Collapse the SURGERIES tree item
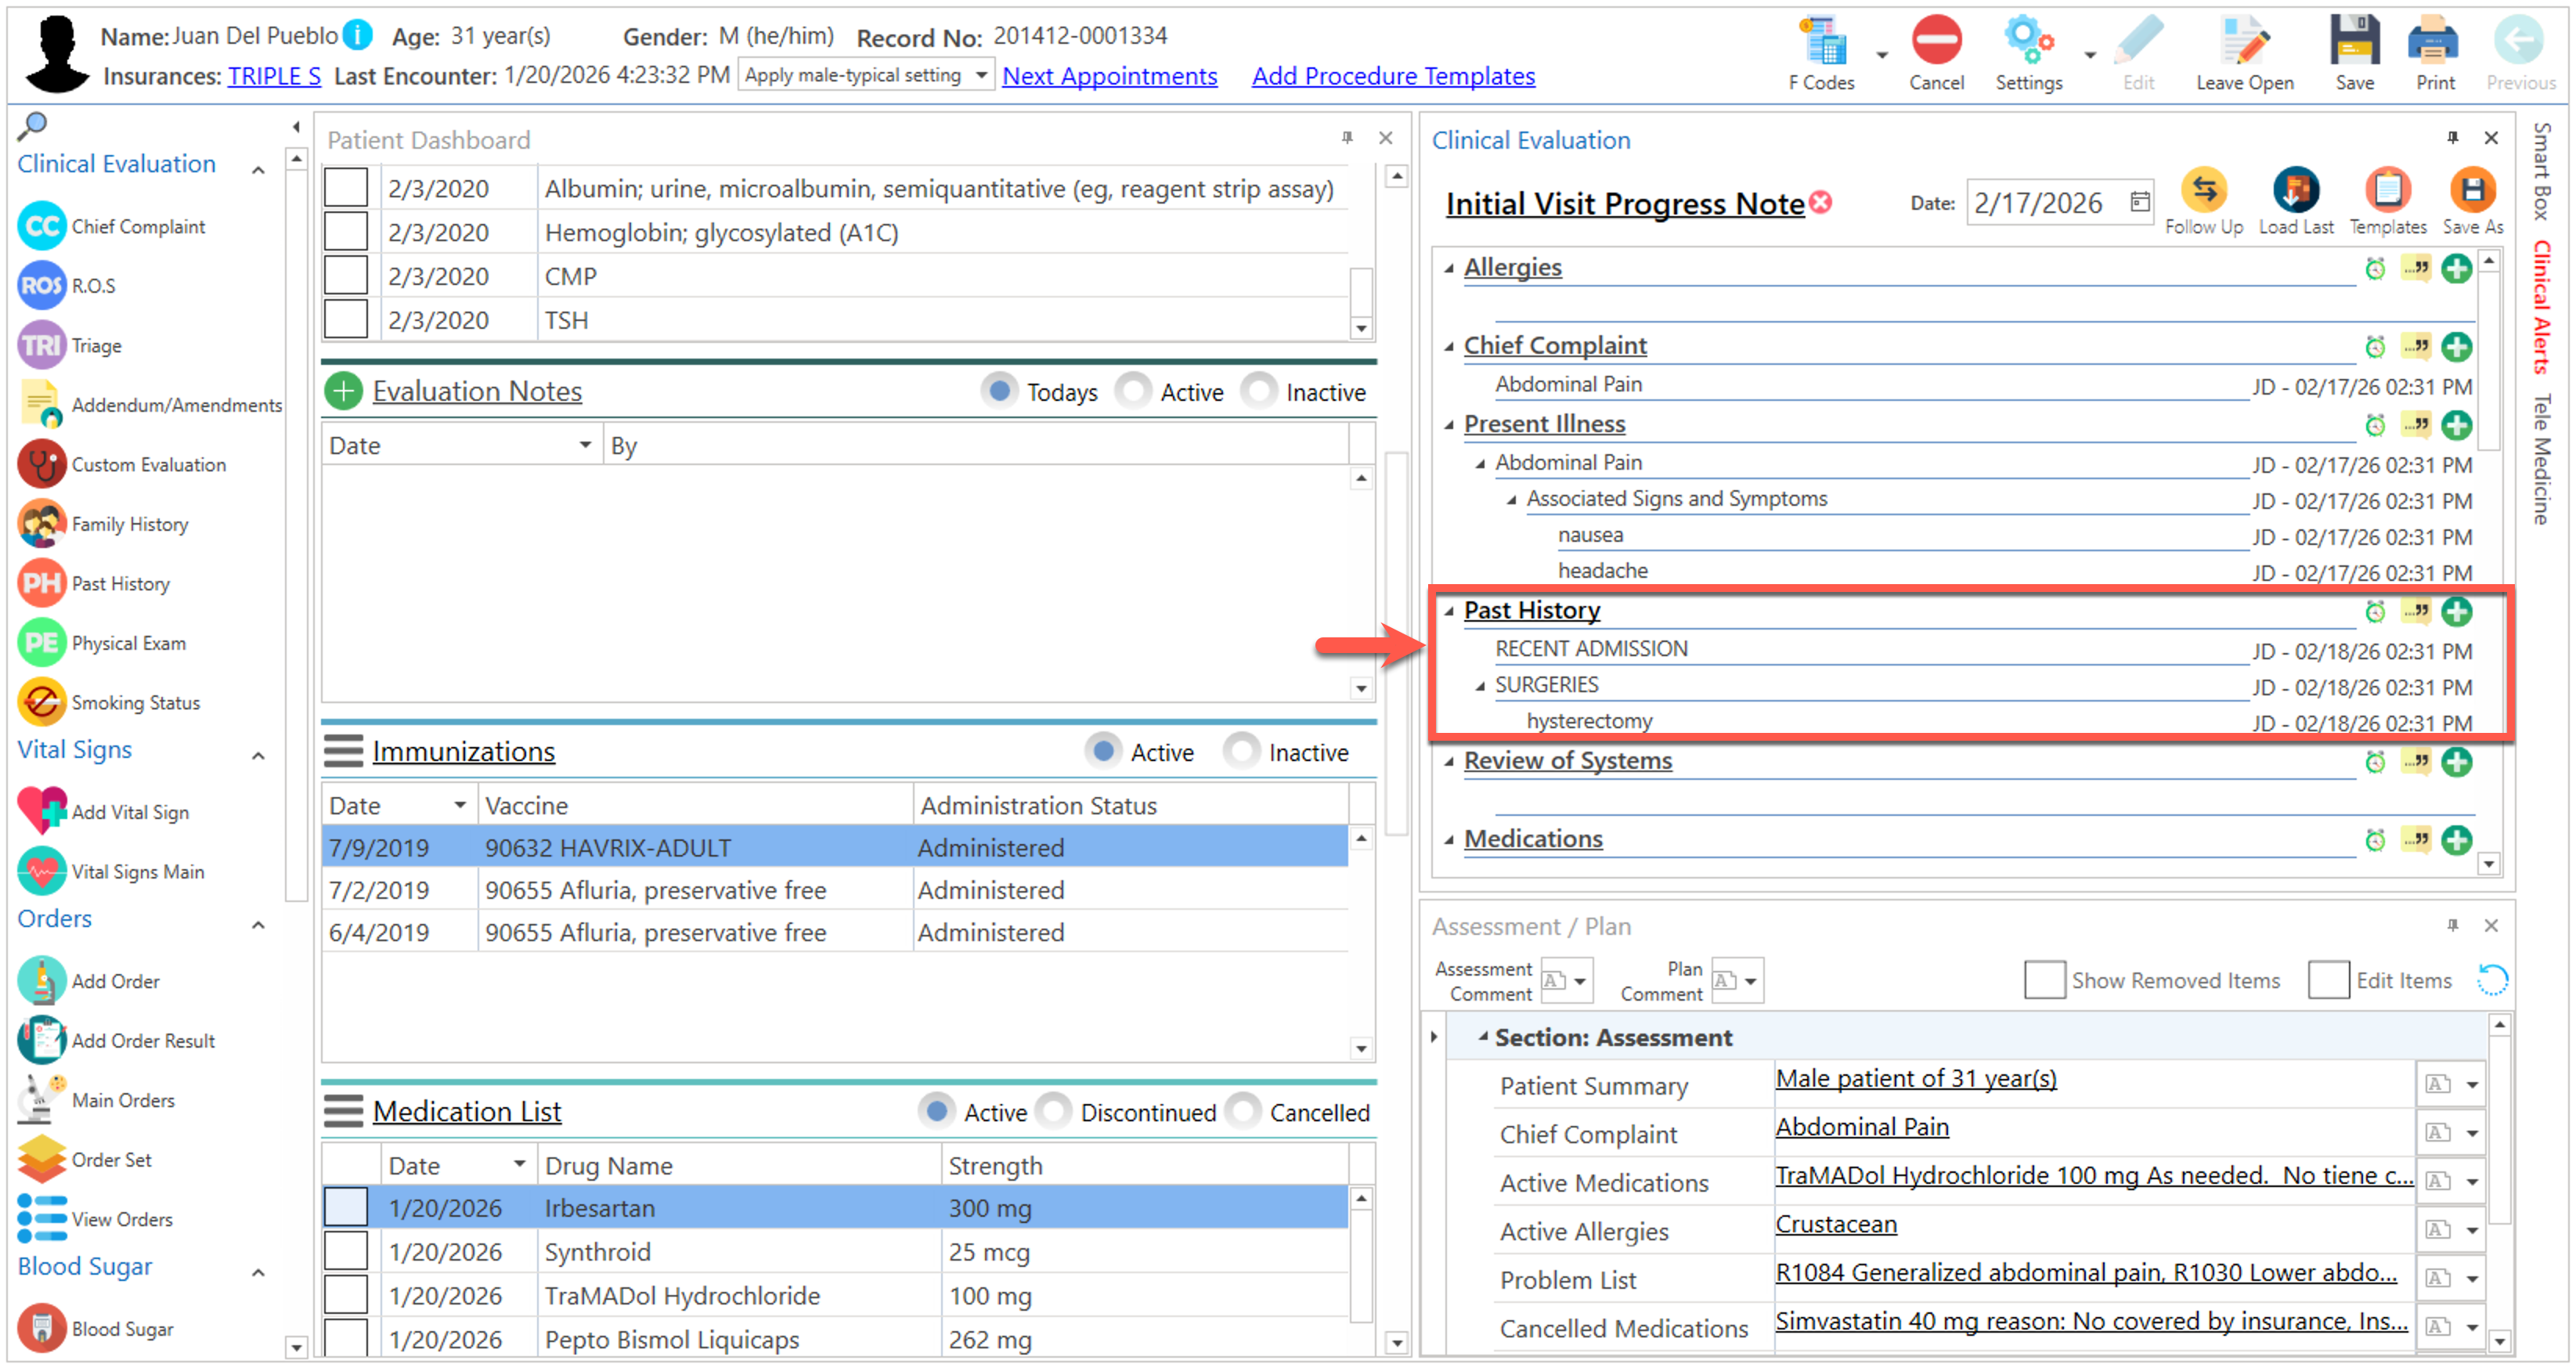Screen dimensions: 2576x1364 (x=1480, y=686)
